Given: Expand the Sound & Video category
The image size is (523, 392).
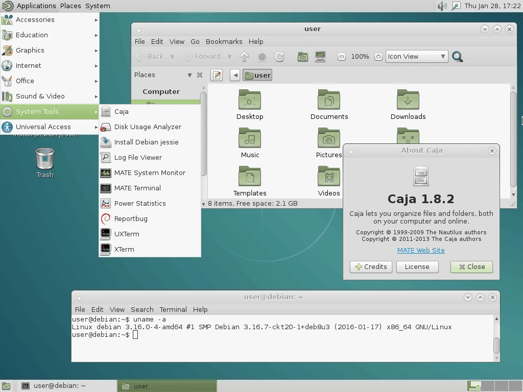Looking at the screenshot, I should tap(50, 96).
